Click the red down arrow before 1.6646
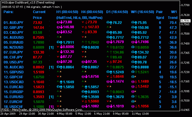The image size is (192, 117). [x=111, y=77]
